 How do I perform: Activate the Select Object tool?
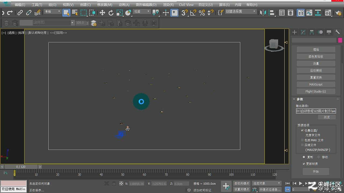click(66, 13)
